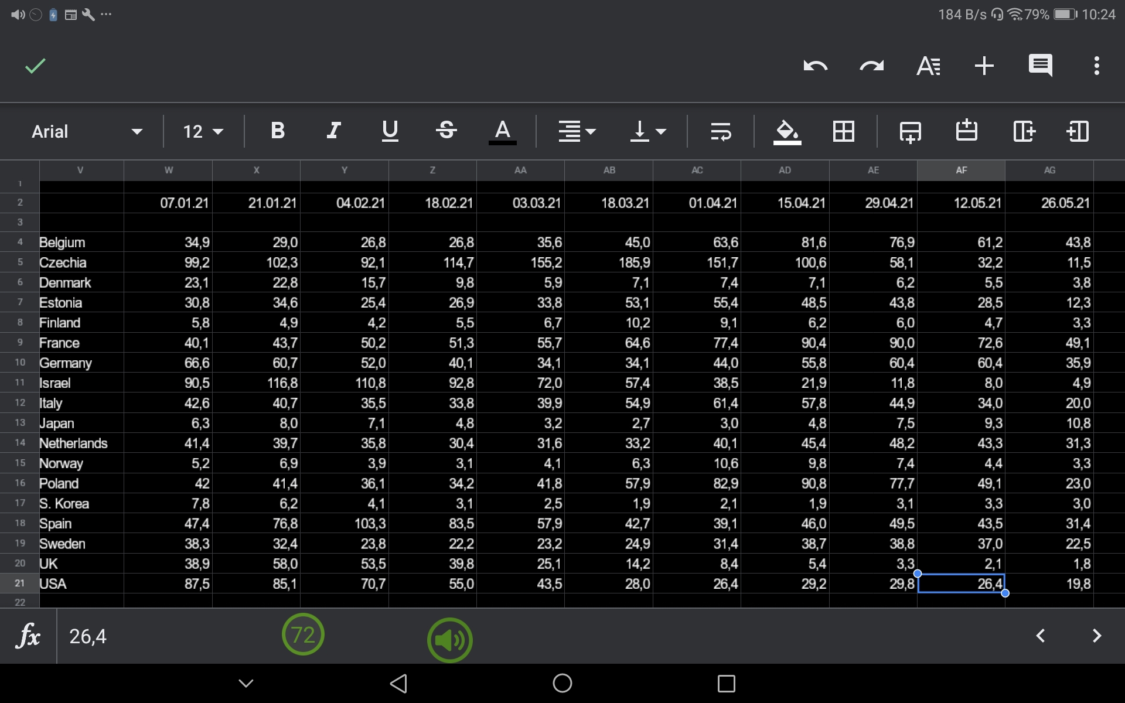Expand the Arial font dropdown
Viewport: 1125px width, 703px height.
pos(87,131)
